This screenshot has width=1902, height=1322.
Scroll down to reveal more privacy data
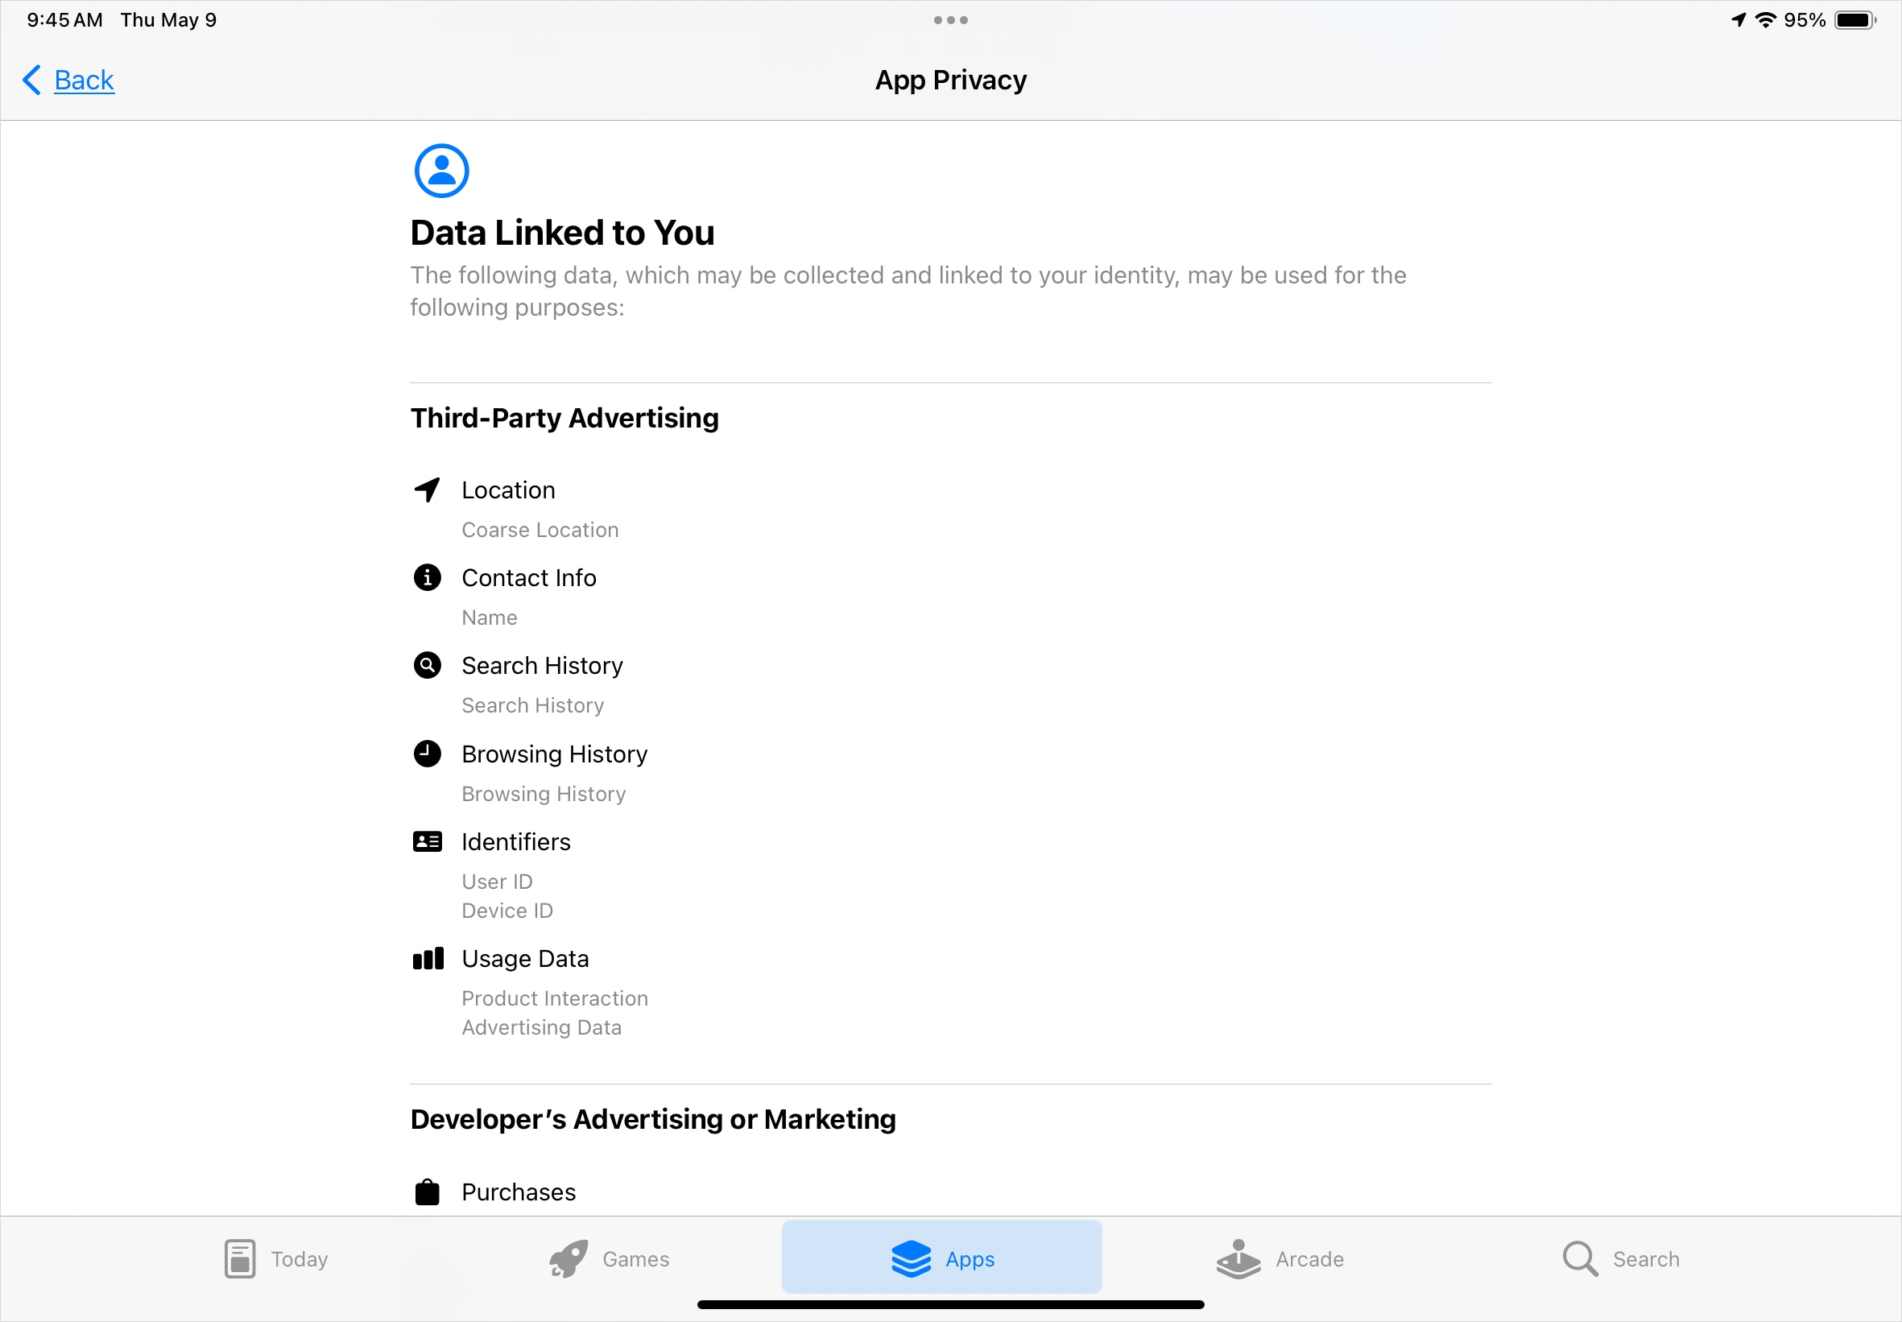951,722
